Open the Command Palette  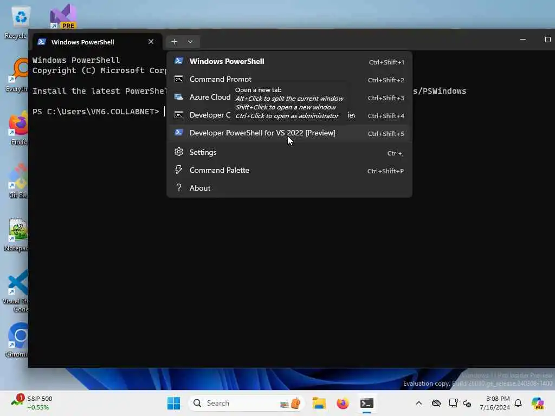289,171
